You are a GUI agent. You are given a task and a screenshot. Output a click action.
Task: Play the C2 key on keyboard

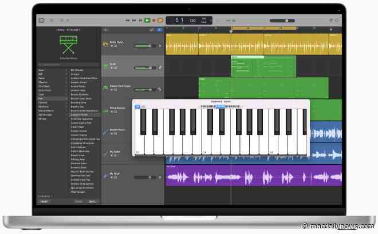(139, 144)
